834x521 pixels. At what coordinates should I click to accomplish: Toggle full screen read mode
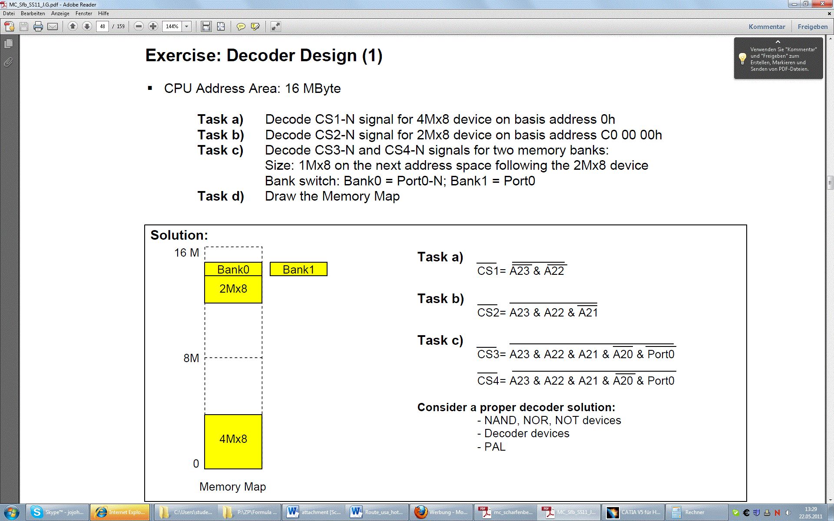tap(276, 26)
